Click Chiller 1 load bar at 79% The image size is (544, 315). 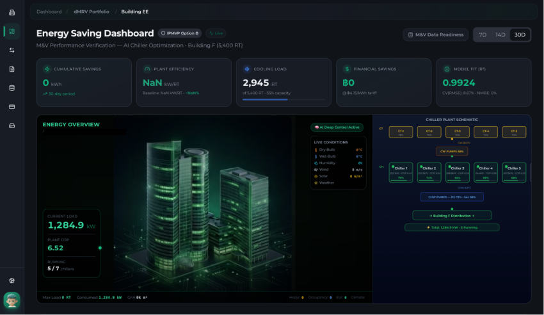[x=401, y=180]
